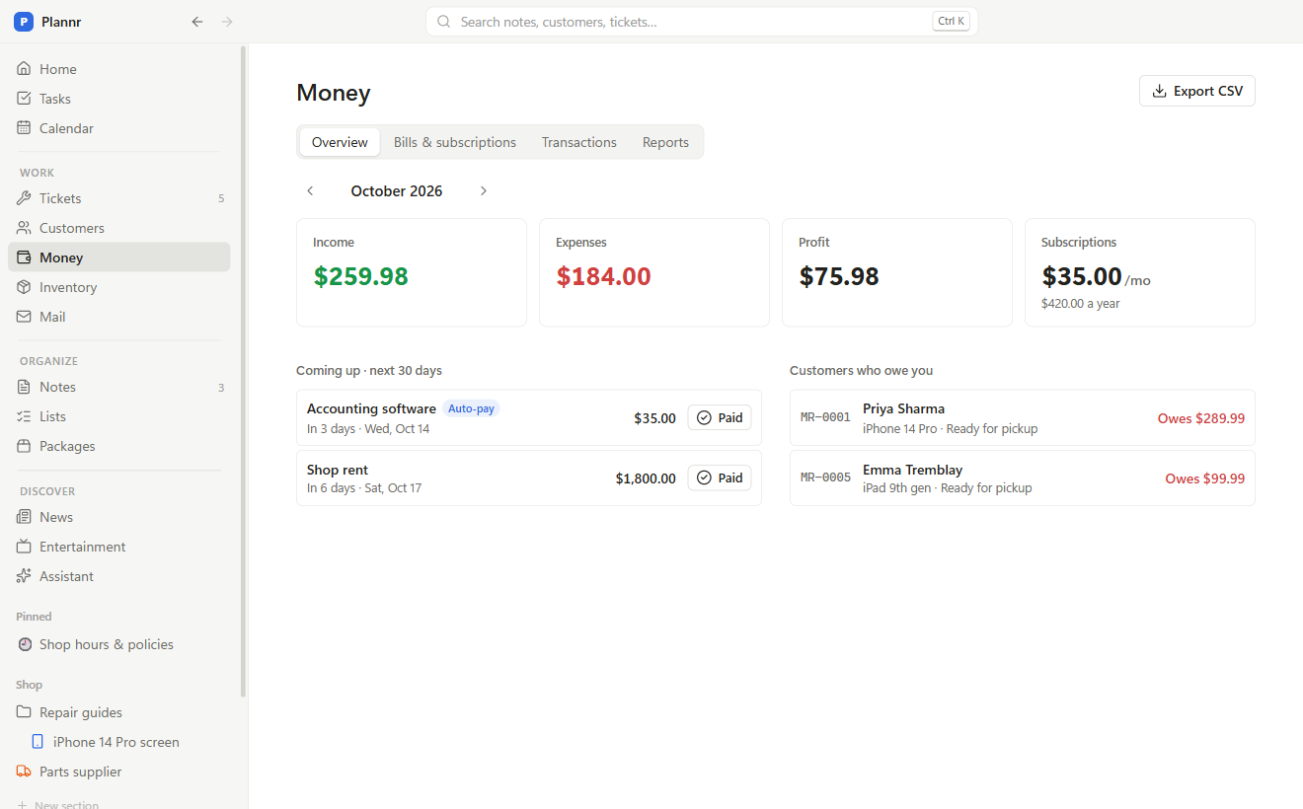This screenshot has width=1303, height=809.
Task: Expand the Repair guides folder
Action: pyautogui.click(x=118, y=712)
